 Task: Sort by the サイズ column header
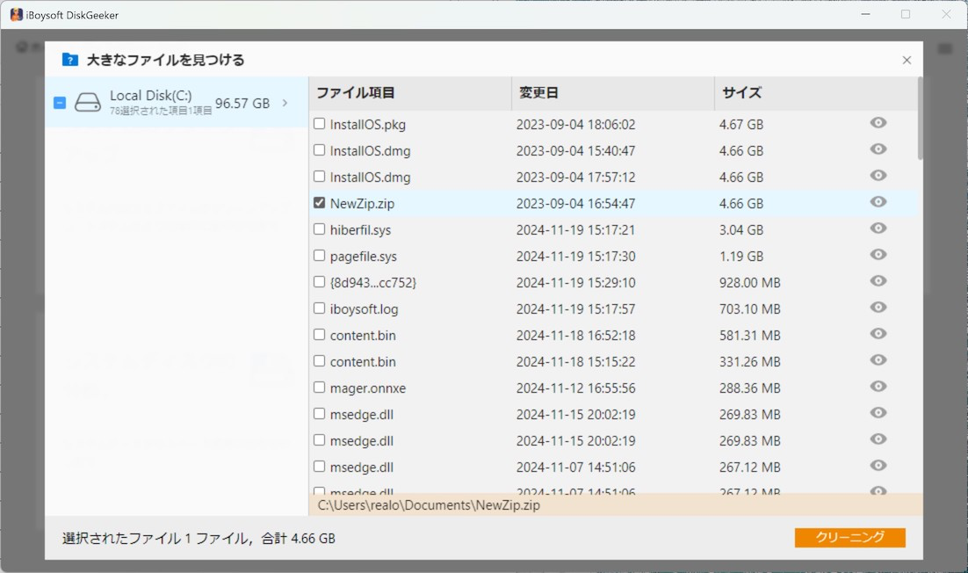815,93
